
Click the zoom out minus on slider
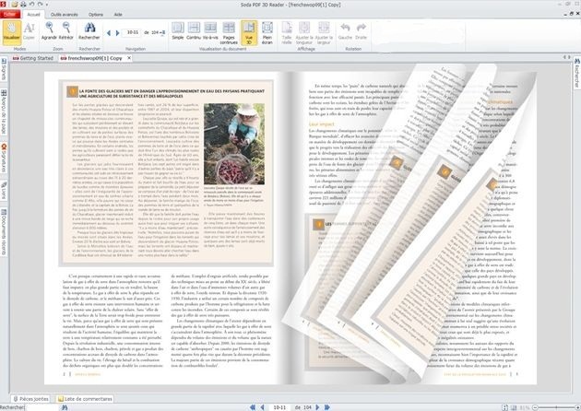(x=535, y=407)
